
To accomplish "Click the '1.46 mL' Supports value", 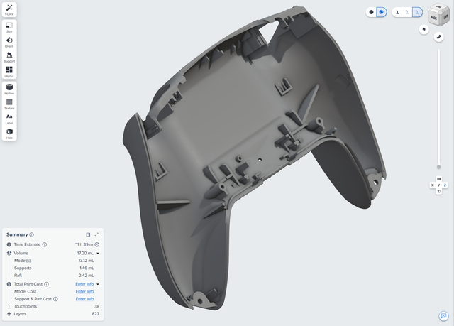I will point(87,268).
